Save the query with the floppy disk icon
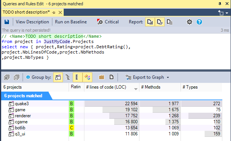 click(7, 22)
